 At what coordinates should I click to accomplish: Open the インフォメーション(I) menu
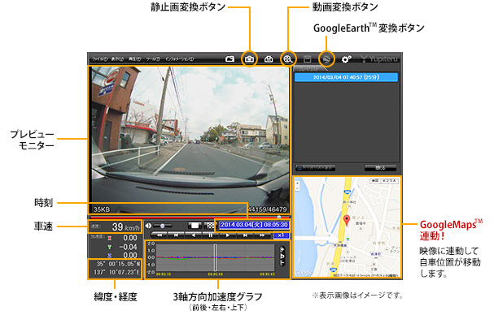[180, 59]
